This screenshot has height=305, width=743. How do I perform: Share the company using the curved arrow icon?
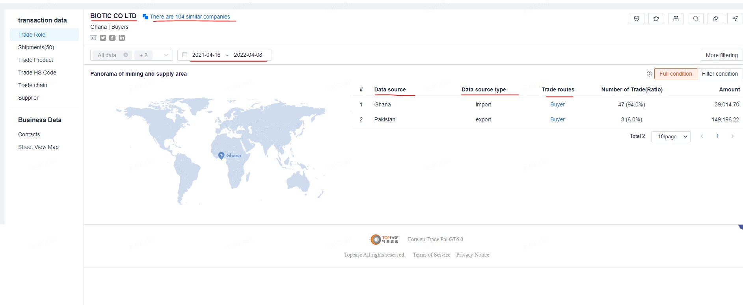pos(715,19)
